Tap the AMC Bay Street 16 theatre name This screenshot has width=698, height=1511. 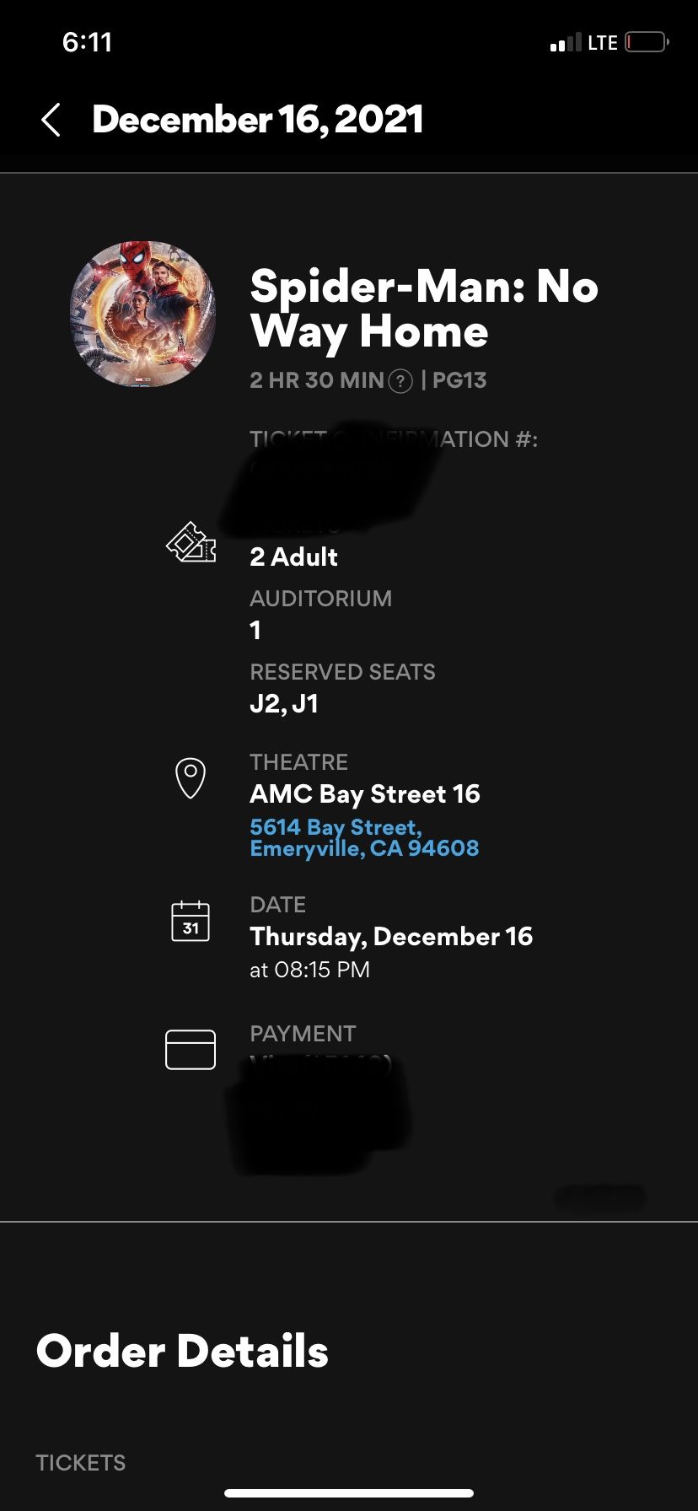click(365, 793)
